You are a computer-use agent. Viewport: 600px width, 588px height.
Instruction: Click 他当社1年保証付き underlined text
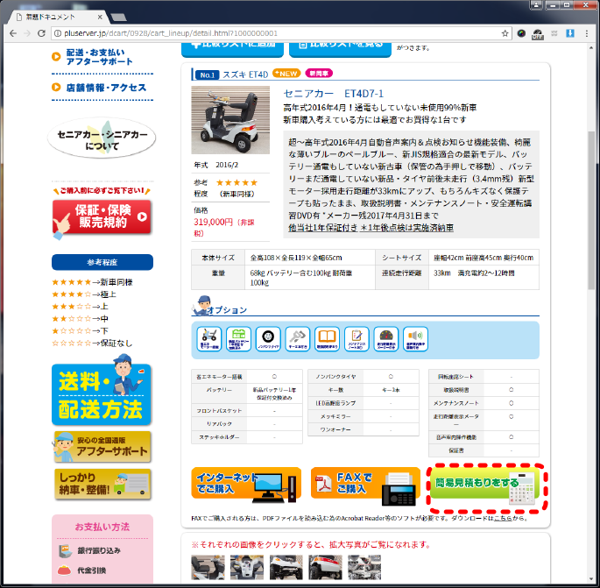pyautogui.click(x=323, y=228)
